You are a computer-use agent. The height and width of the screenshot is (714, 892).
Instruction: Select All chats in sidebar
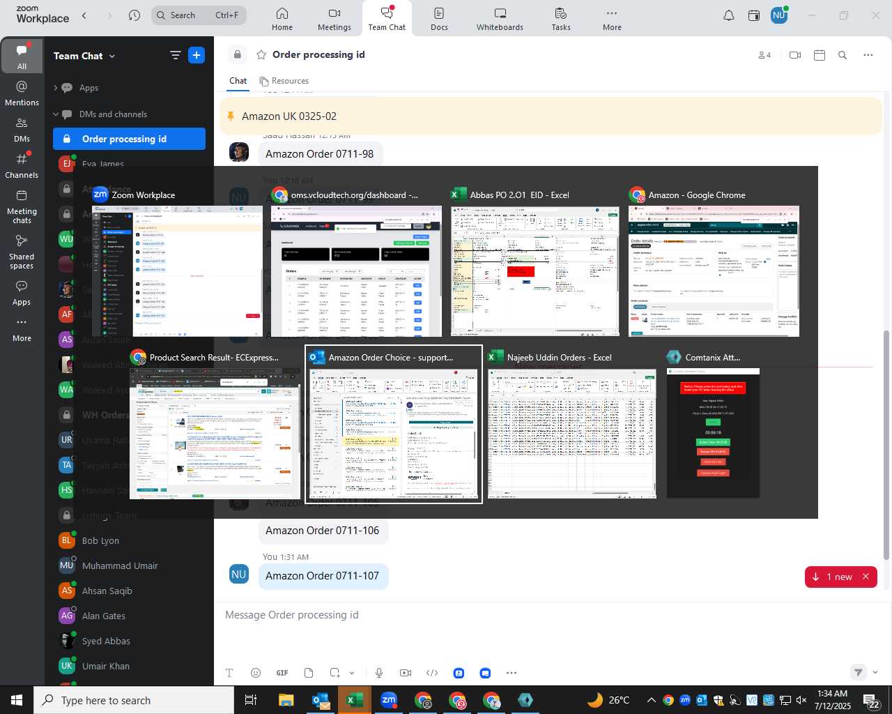coord(22,56)
